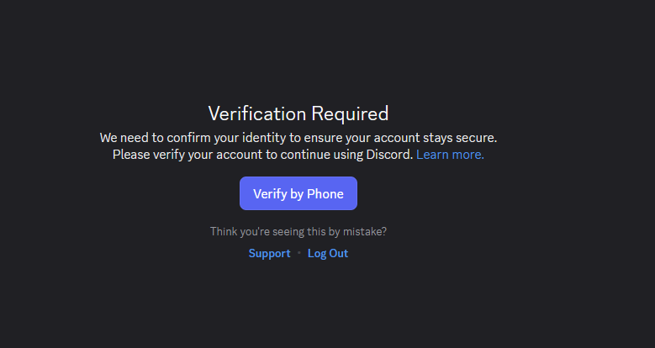Image resolution: width=655 pixels, height=348 pixels.
Task: Choose Log Out beside Support
Action: click(328, 253)
